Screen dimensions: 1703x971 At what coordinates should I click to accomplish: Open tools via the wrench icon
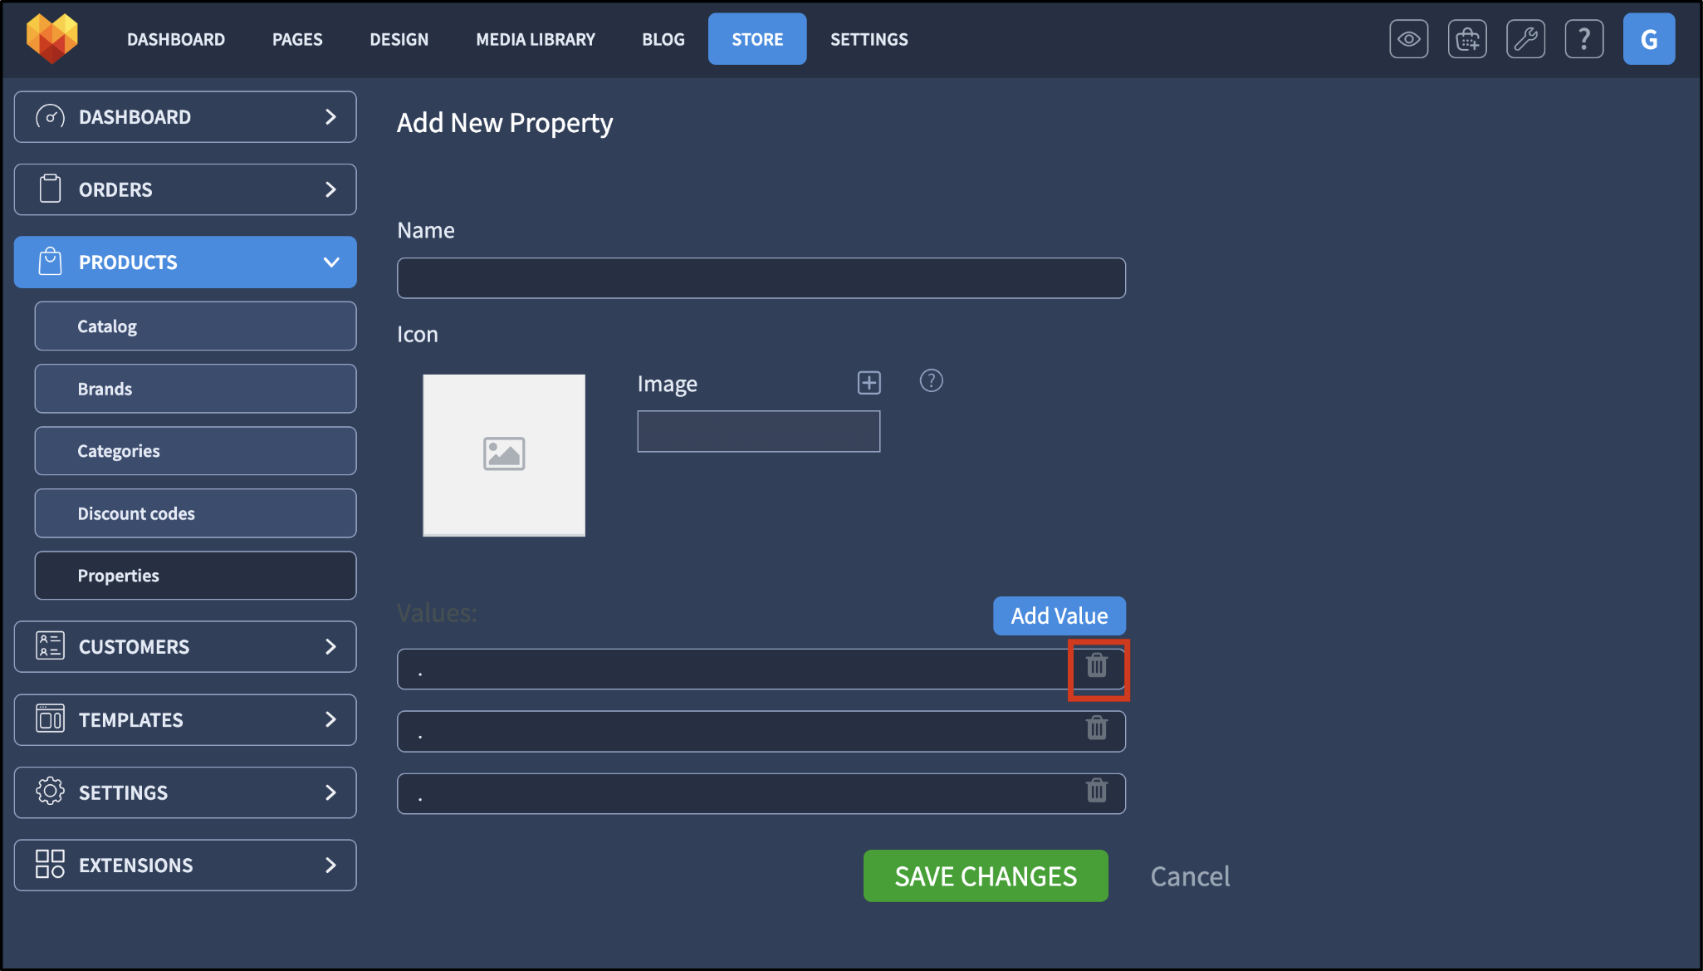[x=1525, y=39]
